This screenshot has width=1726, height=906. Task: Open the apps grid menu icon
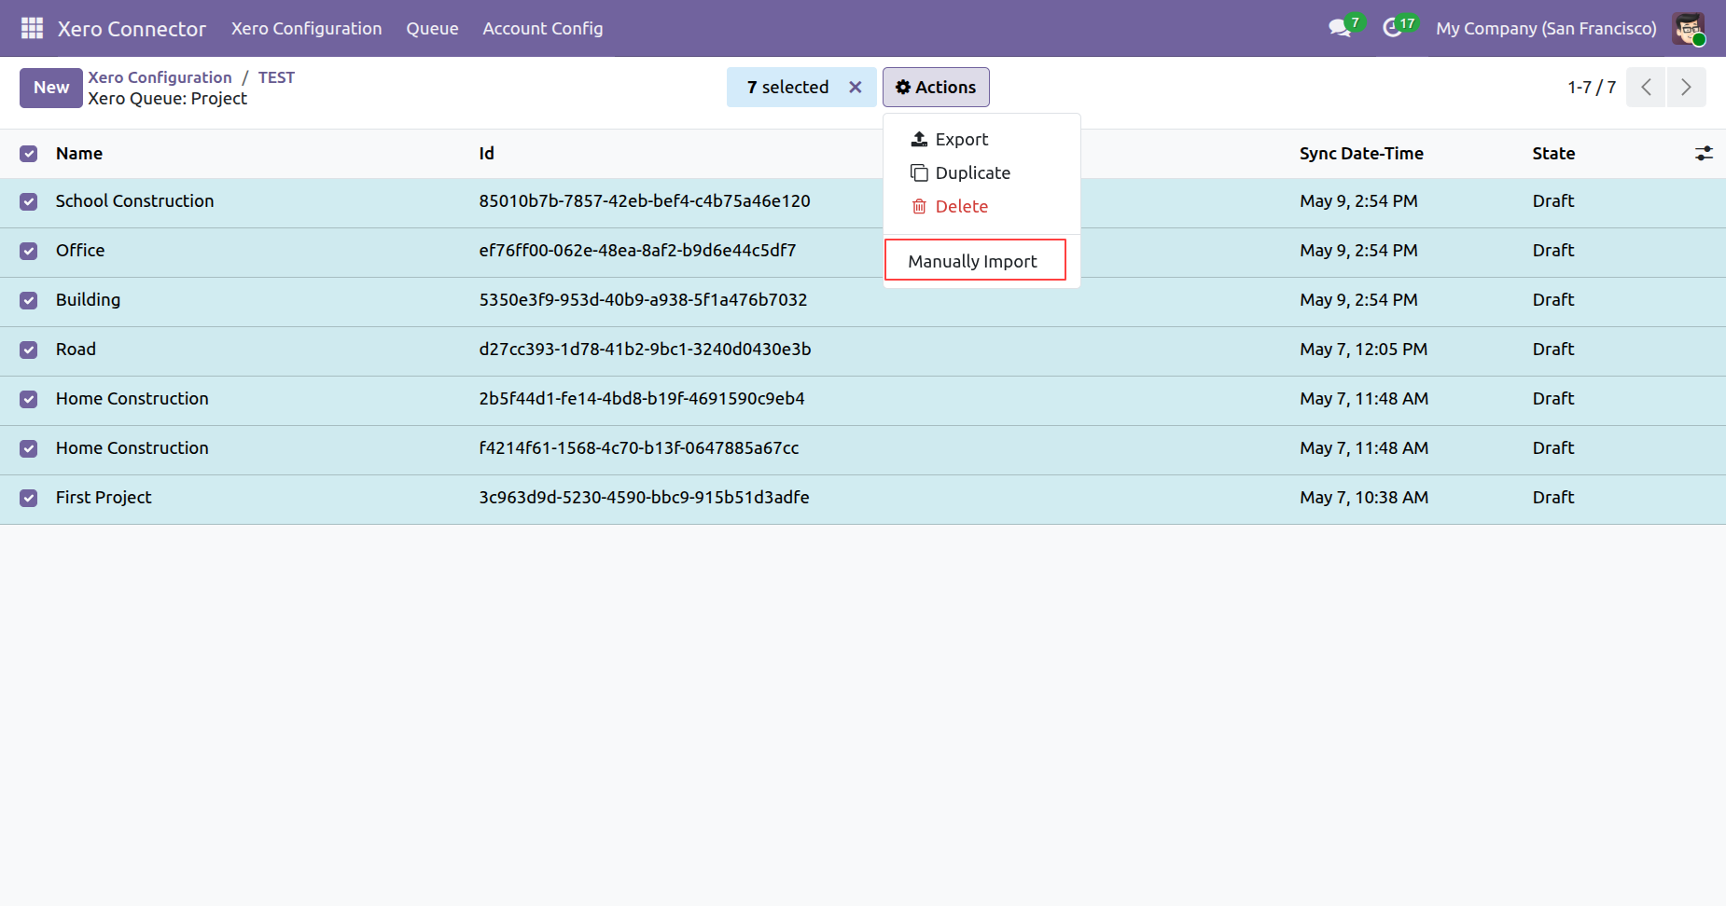click(32, 28)
